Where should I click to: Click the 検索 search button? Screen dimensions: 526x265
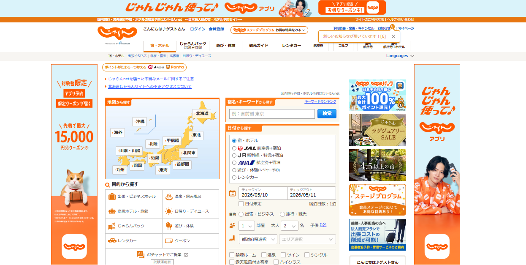click(x=327, y=114)
